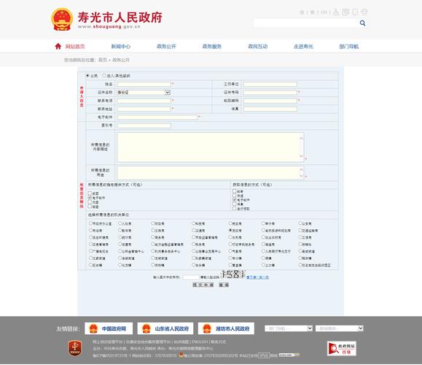Viewport: 422px width, 365px height.
Task: Click the 提交申请 submit button
Action: point(203,285)
